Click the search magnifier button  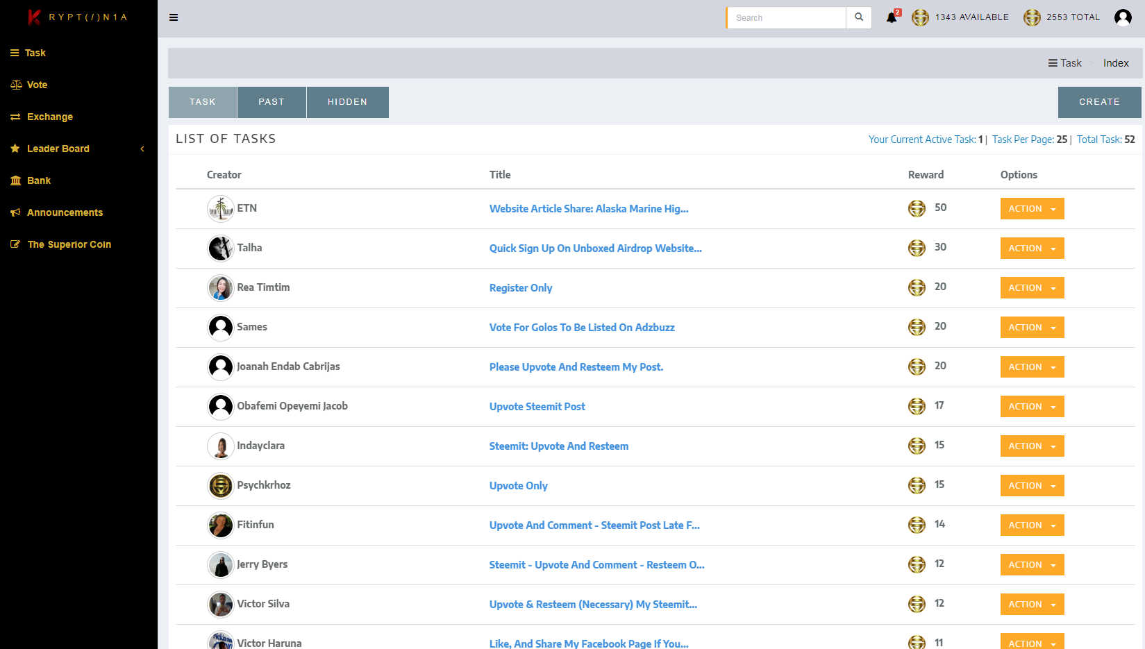tap(859, 17)
